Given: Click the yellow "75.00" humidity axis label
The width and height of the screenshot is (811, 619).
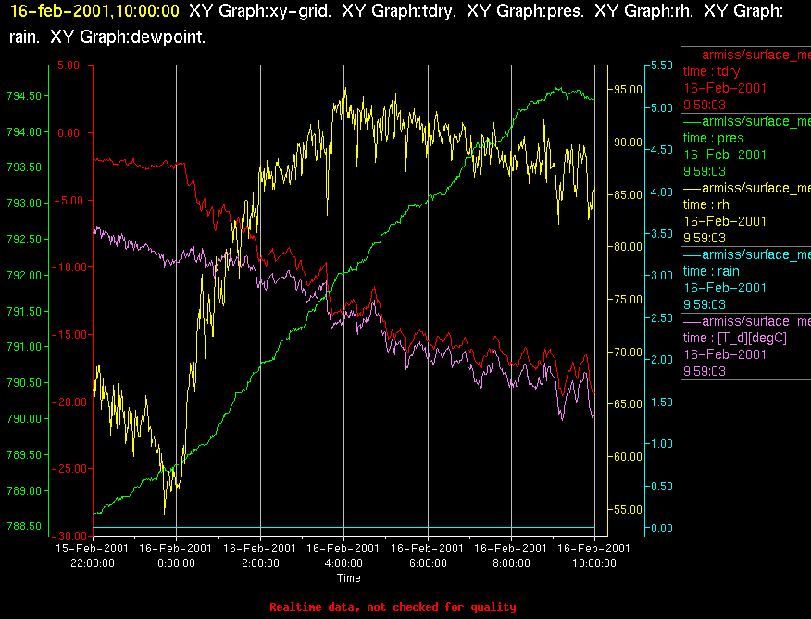Looking at the screenshot, I should (628, 300).
